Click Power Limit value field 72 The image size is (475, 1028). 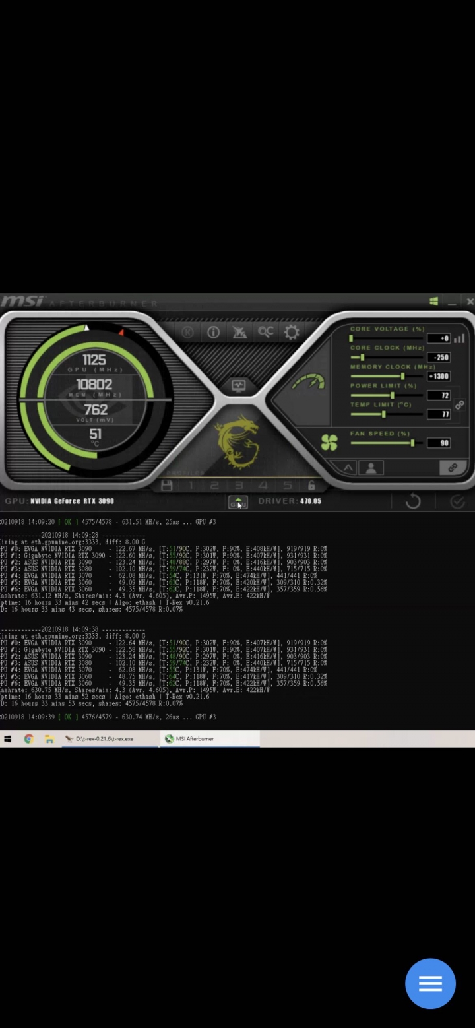439,395
